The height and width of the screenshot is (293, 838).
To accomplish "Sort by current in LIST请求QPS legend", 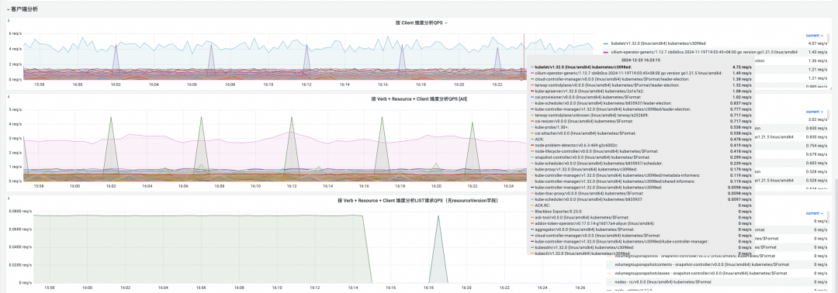I will point(815,213).
